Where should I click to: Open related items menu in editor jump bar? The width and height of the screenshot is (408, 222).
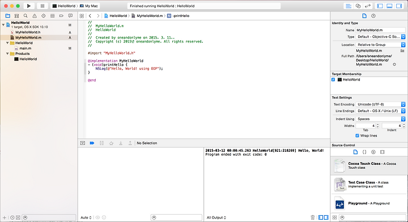click(82, 16)
